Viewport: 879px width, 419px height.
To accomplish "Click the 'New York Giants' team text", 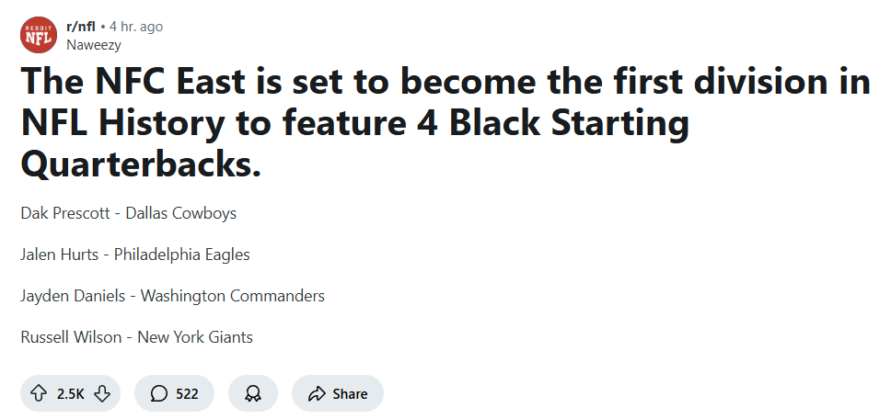I will pos(195,337).
